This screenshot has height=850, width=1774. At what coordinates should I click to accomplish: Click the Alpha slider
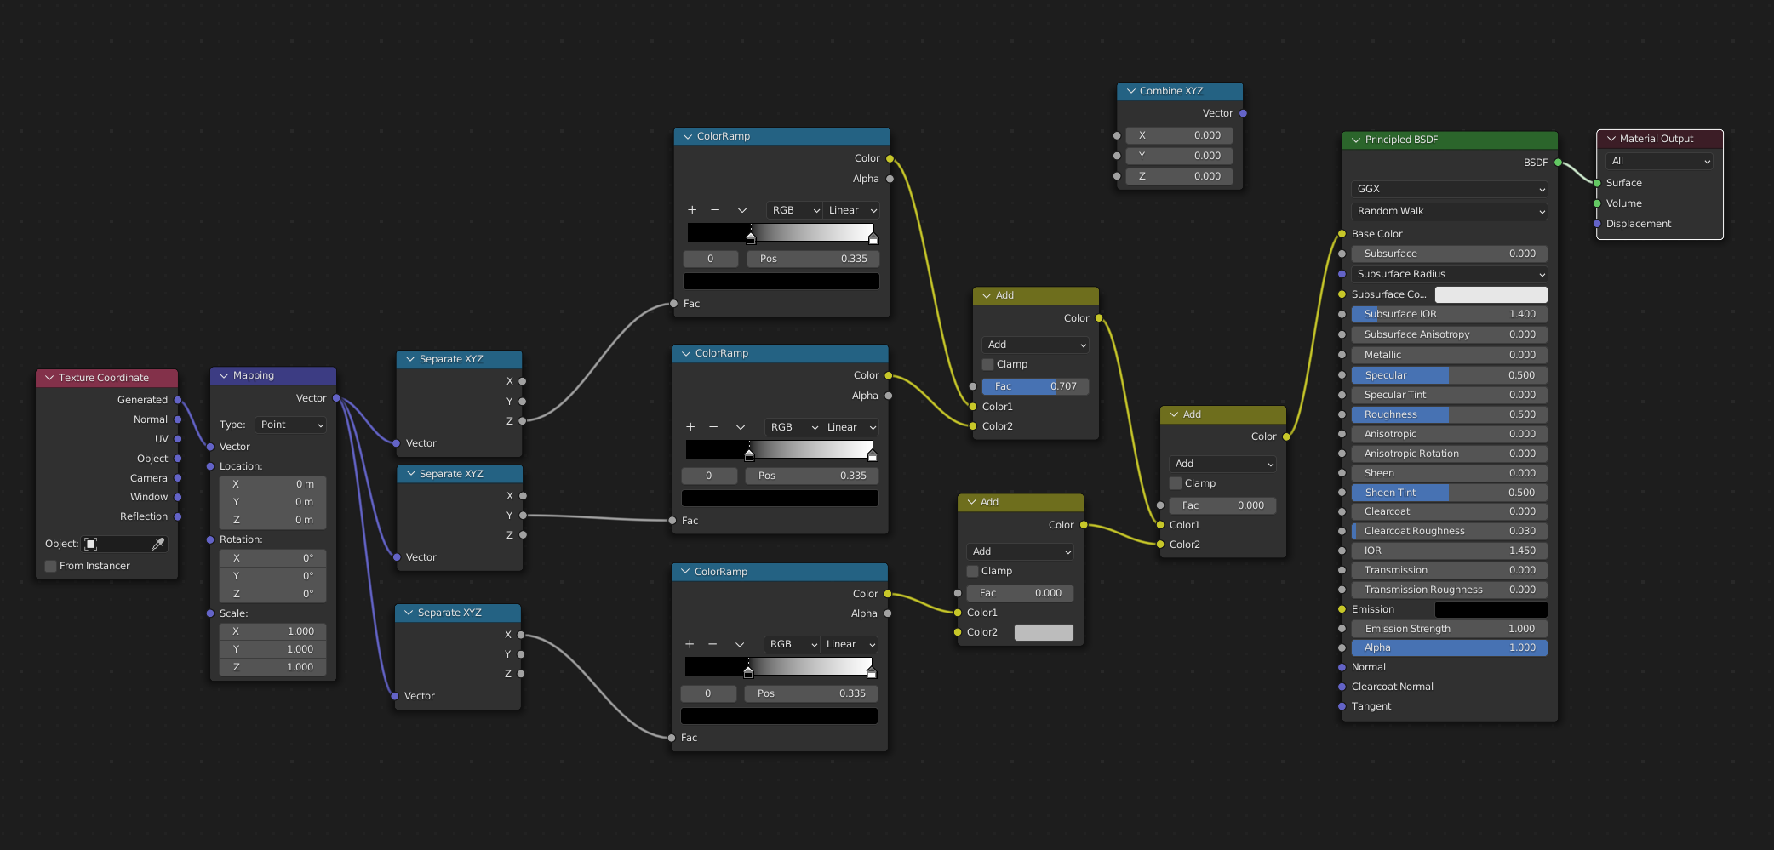point(1449,647)
